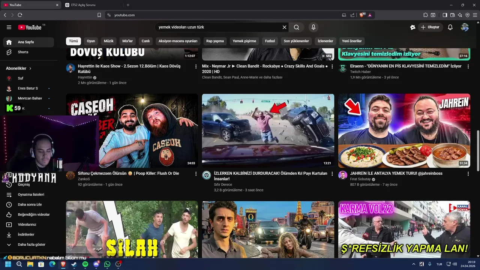Open Ana Sayfa in the sidebar
This screenshot has height=270, width=480.
pos(28,42)
